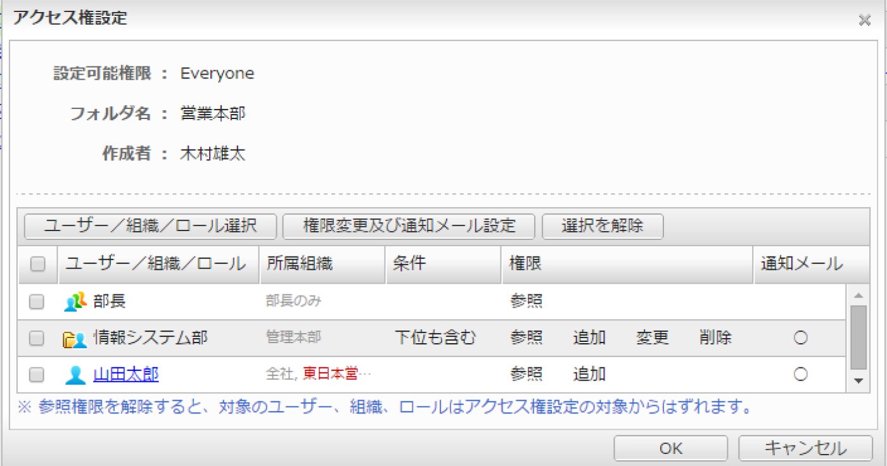
Task: Click the 作成者 label
Action: [127, 154]
